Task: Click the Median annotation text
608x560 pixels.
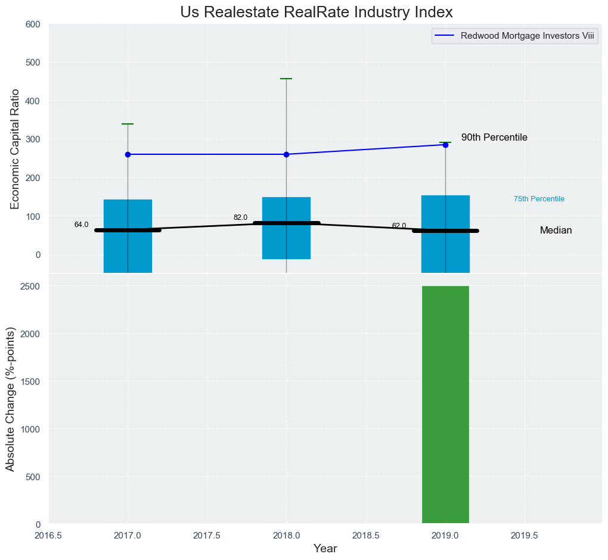Action: 556,231
